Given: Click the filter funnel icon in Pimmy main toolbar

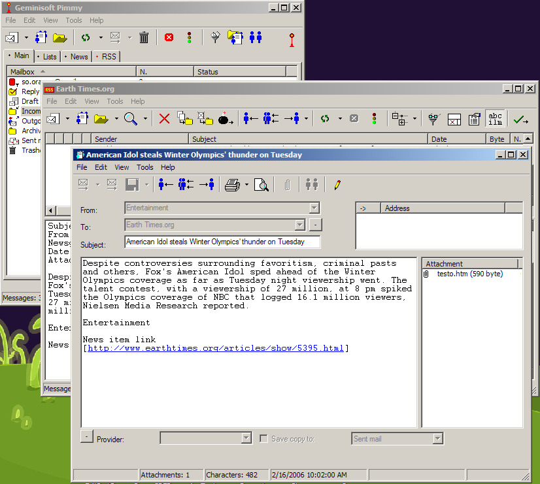Looking at the screenshot, I should [x=215, y=37].
